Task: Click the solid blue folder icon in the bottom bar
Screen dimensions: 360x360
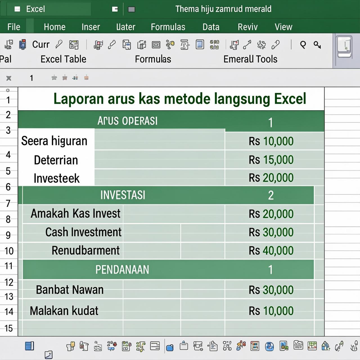Action: tap(170, 348)
